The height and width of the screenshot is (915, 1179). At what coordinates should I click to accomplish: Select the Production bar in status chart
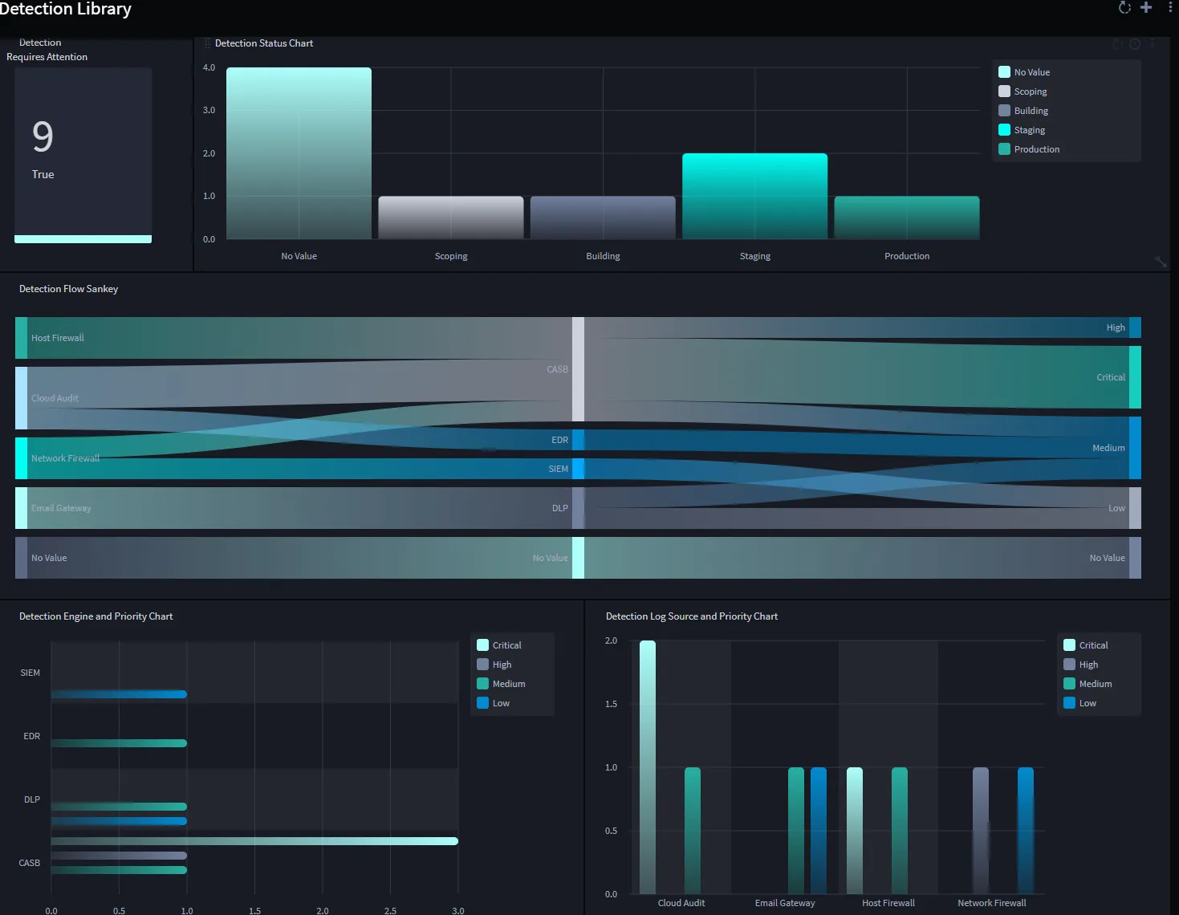point(907,218)
